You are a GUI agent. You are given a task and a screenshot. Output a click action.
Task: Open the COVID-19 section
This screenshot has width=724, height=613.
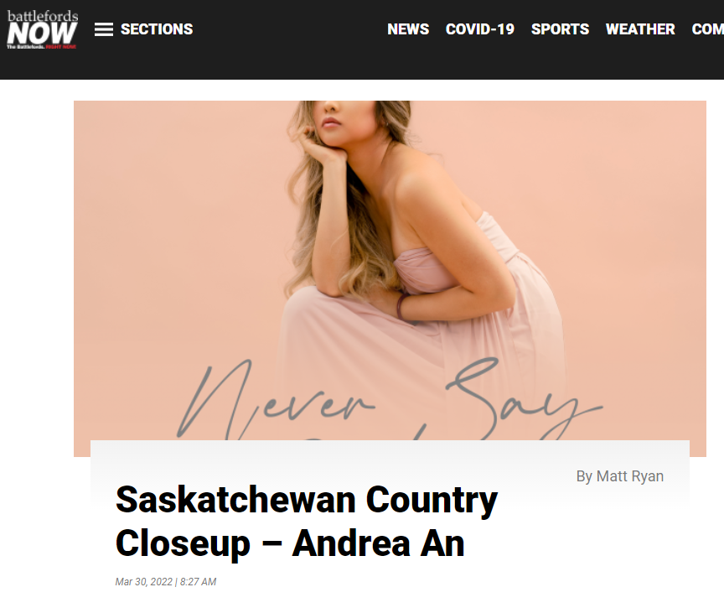tap(480, 29)
